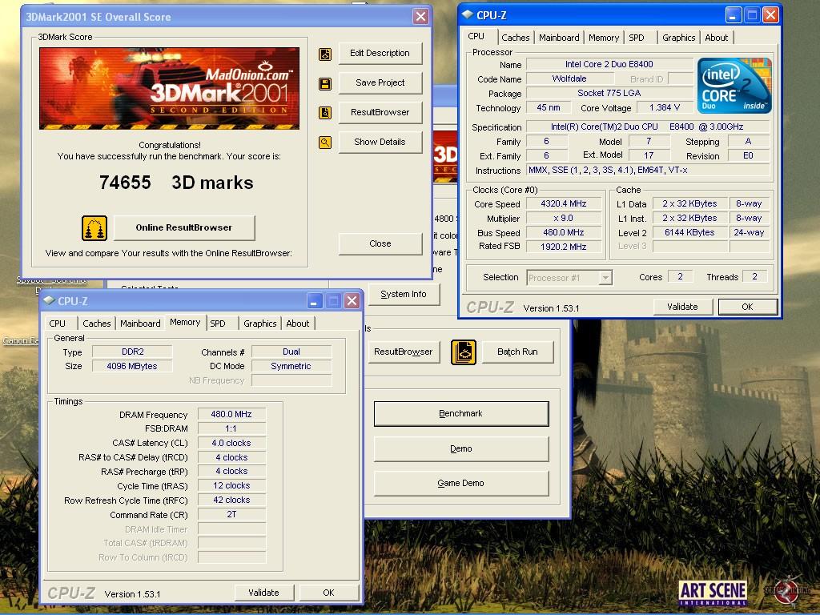Click CPU-Z title icon in Memory window

point(50,301)
